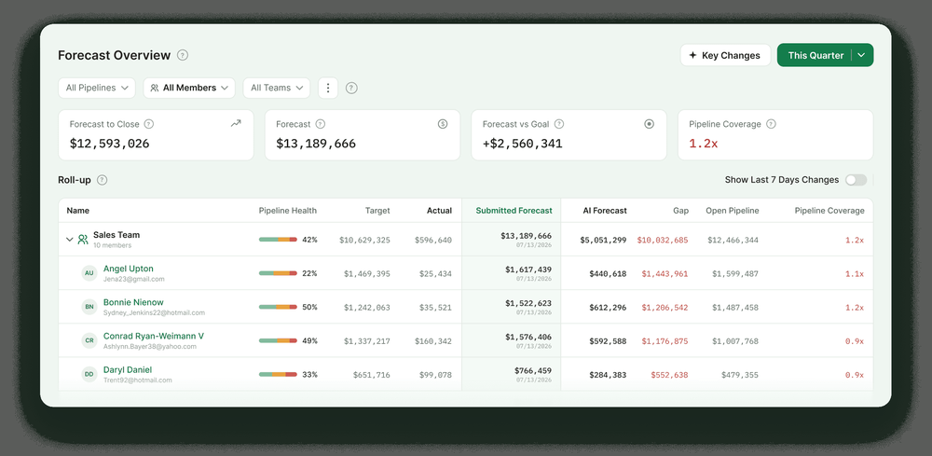This screenshot has height=456, width=932.
Task: Click the Gap column header
Action: click(680, 211)
